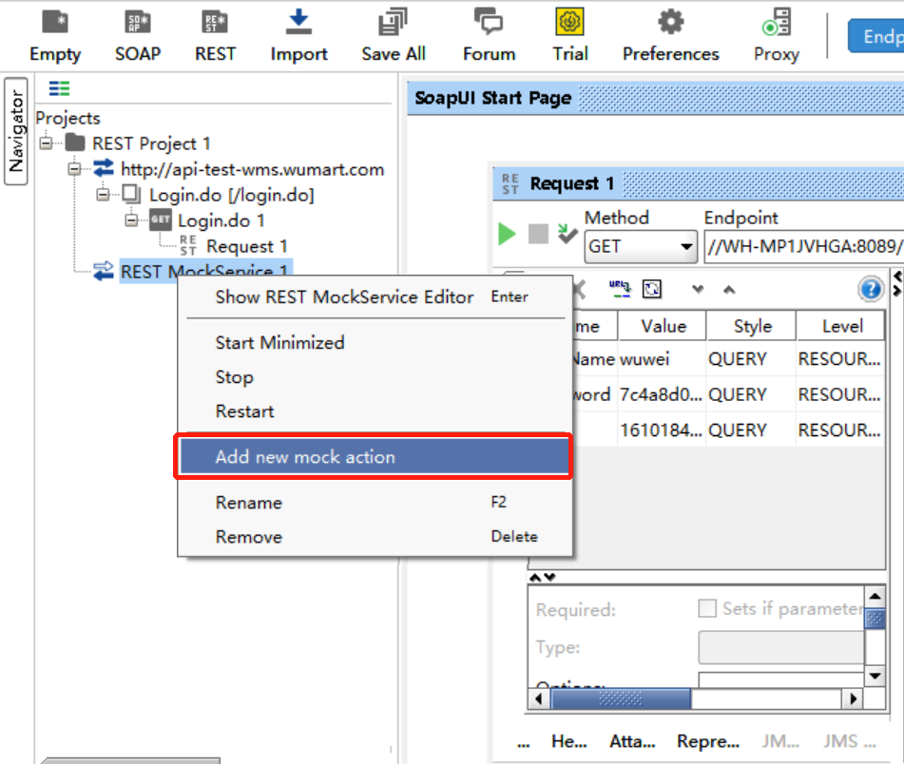Select Show REST MockService Editor menu item
Image resolution: width=904 pixels, height=764 pixels.
375,296
